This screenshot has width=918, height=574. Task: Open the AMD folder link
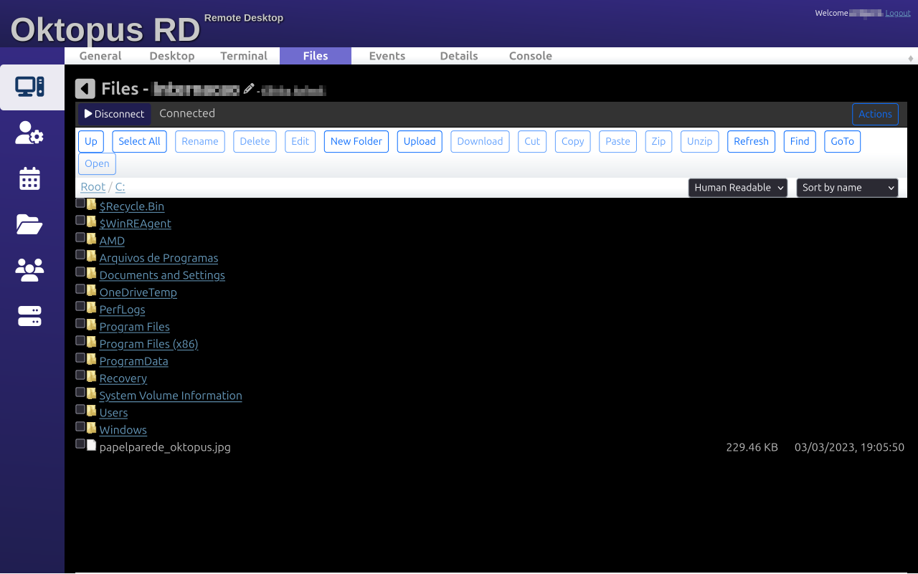(112, 241)
